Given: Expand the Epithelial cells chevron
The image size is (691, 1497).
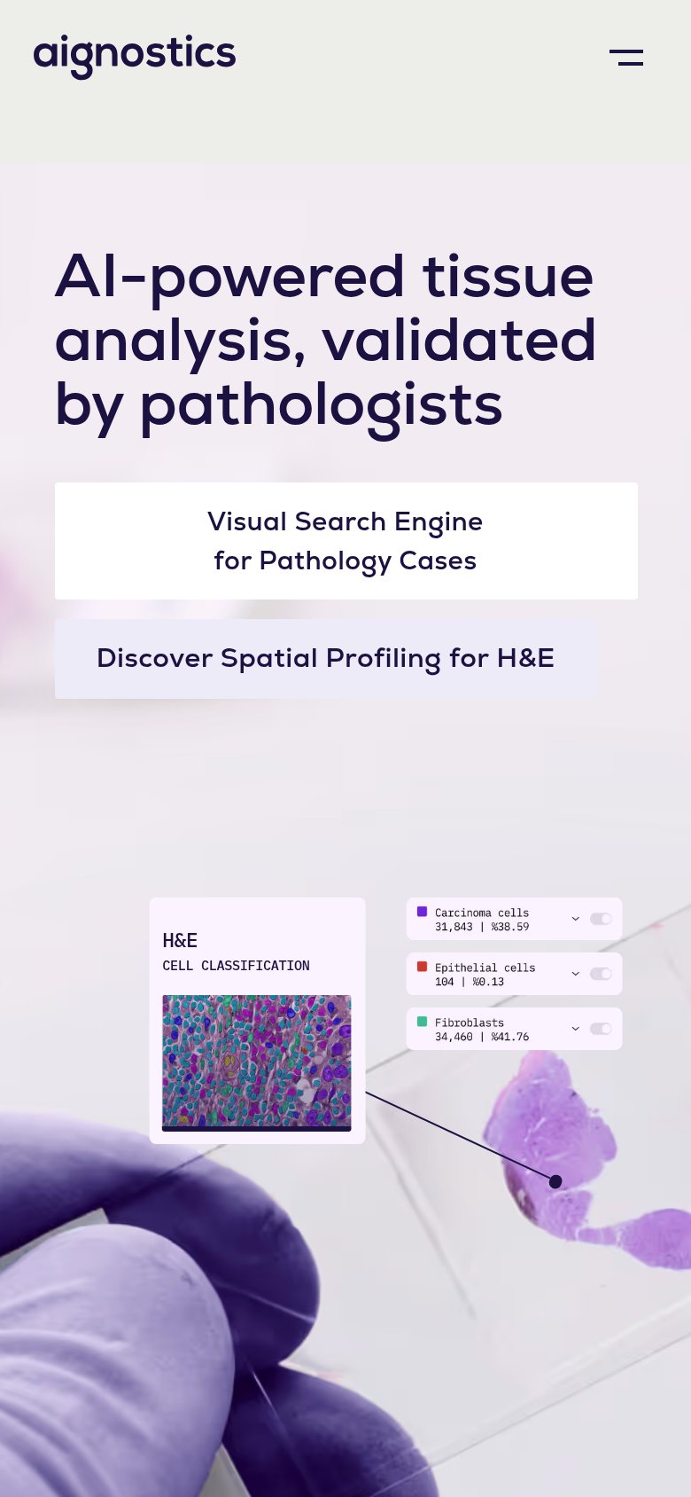Looking at the screenshot, I should tap(575, 974).
